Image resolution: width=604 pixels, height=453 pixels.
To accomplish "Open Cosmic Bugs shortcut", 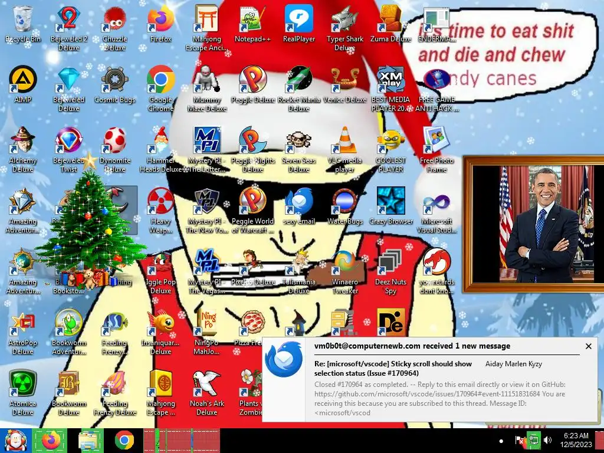I will [115, 85].
